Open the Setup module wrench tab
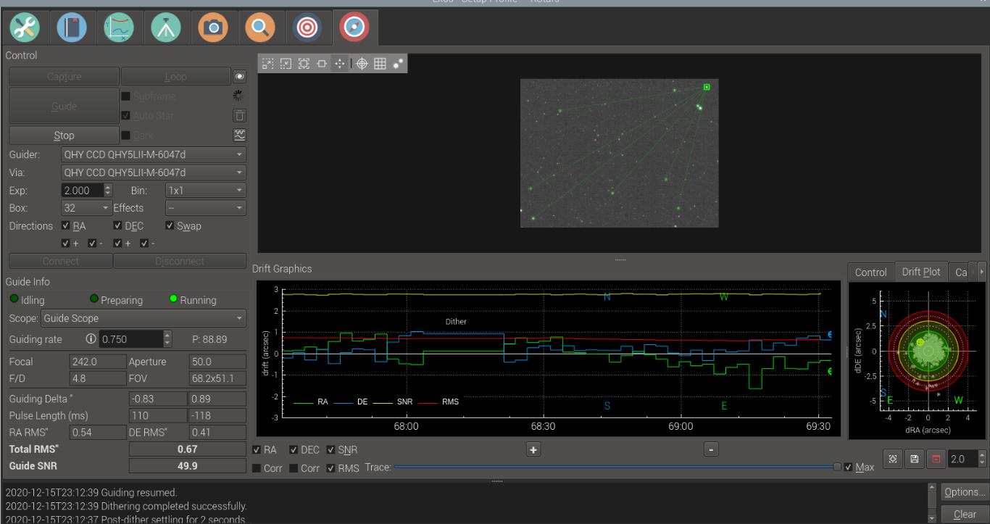The width and height of the screenshot is (990, 524). [25, 28]
